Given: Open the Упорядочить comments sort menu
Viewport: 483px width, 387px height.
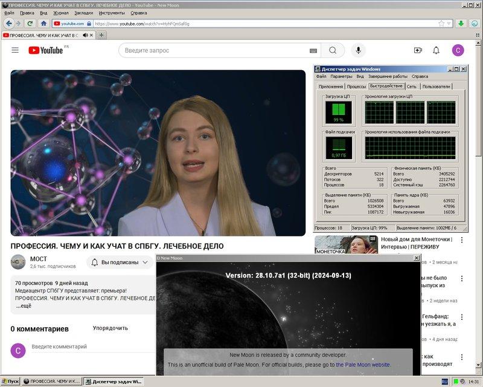Looking at the screenshot, I should pyautogui.click(x=110, y=328).
